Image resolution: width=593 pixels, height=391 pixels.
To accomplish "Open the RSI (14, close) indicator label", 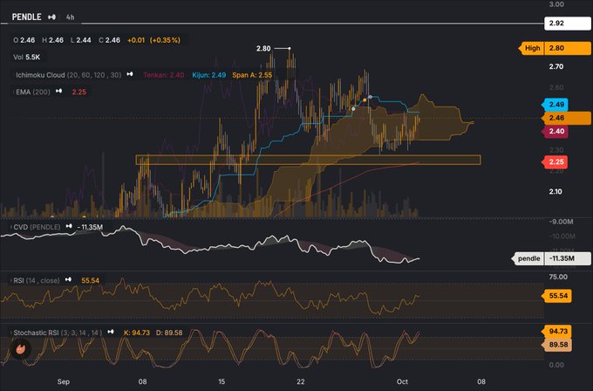I will pos(37,280).
